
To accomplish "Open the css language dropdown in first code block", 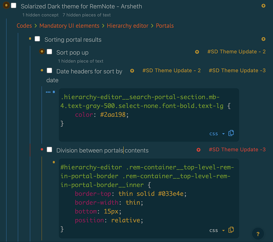I will tap(217, 134).
